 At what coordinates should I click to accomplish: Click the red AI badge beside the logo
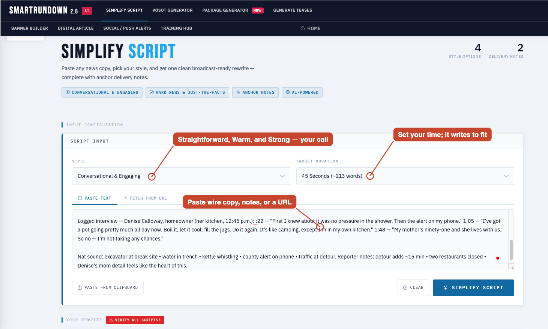(87, 11)
